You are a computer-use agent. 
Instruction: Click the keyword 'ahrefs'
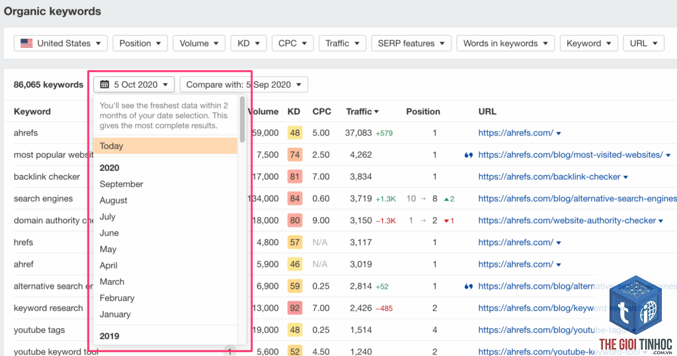[26, 133]
